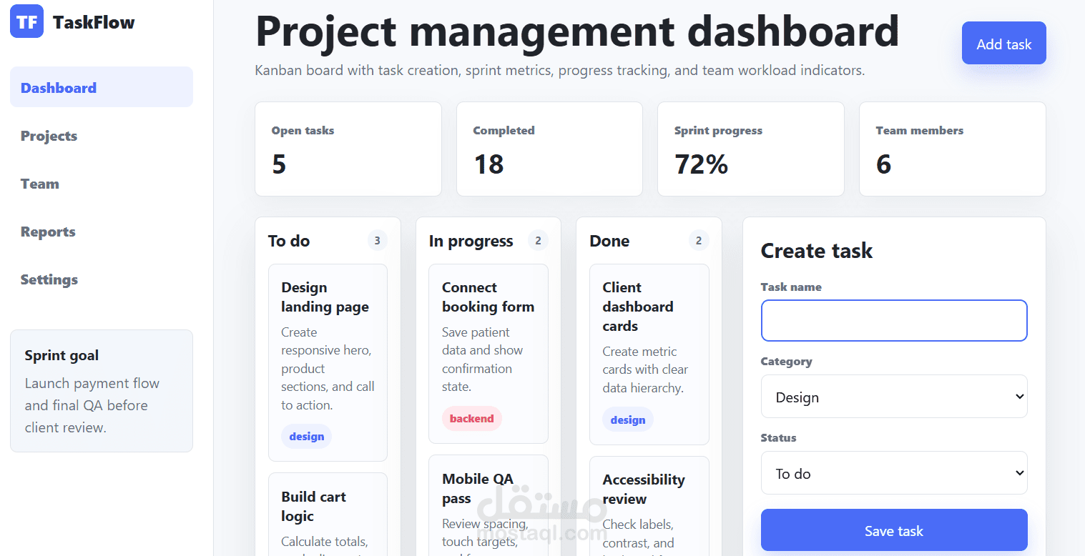1085x556 pixels.
Task: Save the new task
Action: coord(894,530)
